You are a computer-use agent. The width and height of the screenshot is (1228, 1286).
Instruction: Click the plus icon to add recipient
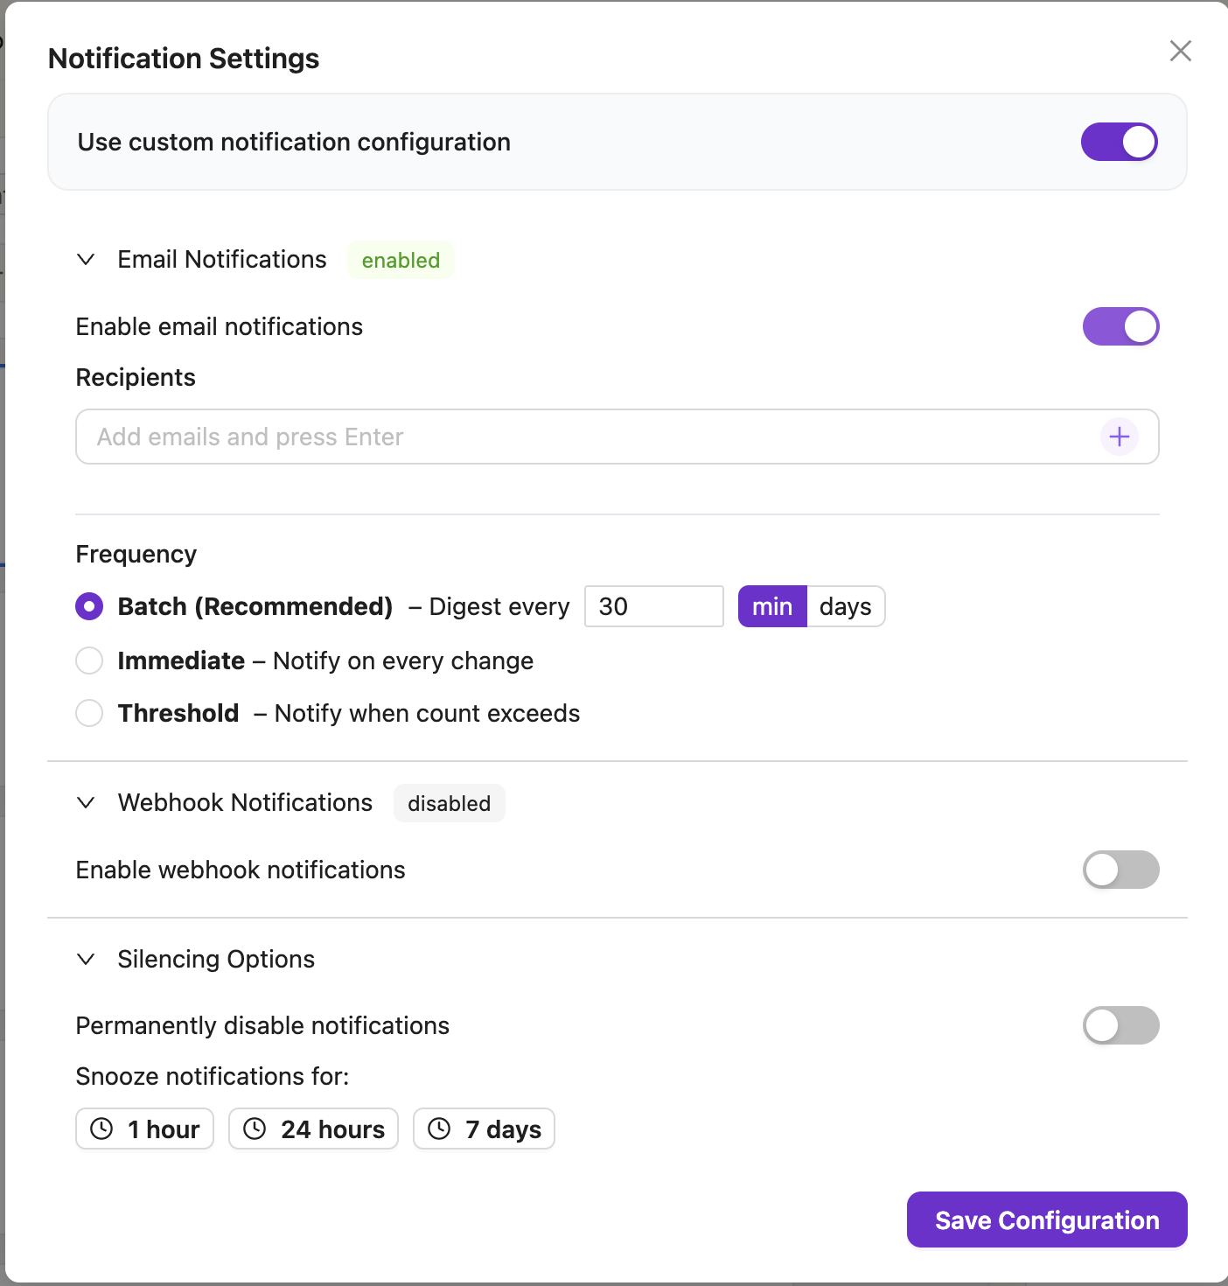coord(1120,437)
